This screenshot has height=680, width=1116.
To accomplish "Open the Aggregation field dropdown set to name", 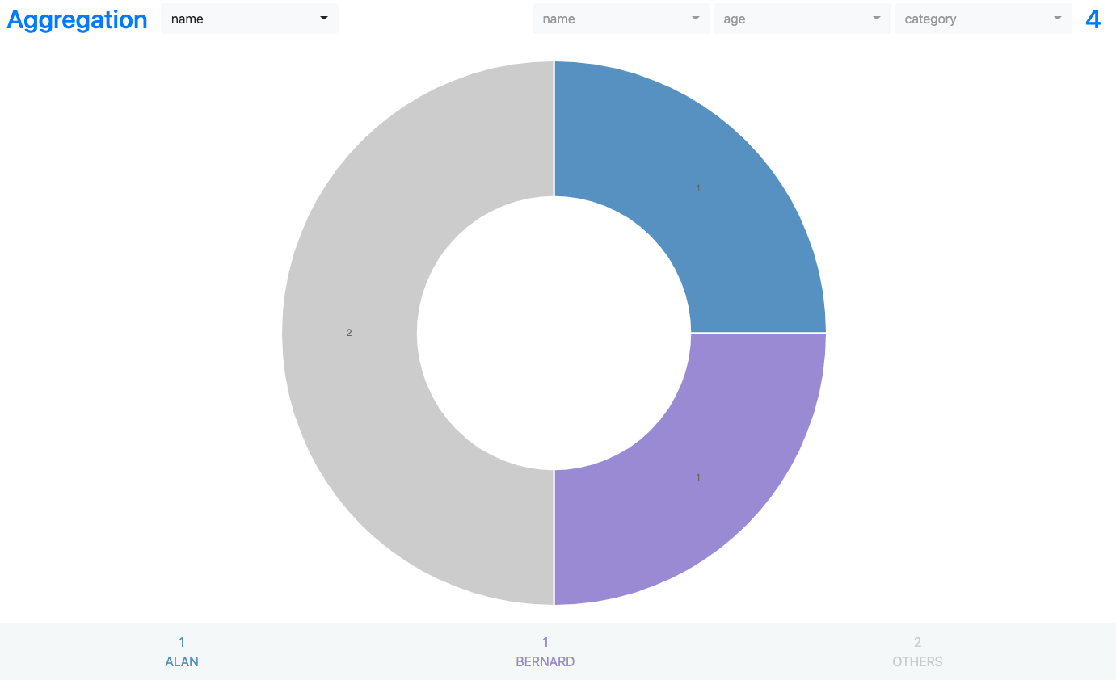I will [x=249, y=19].
